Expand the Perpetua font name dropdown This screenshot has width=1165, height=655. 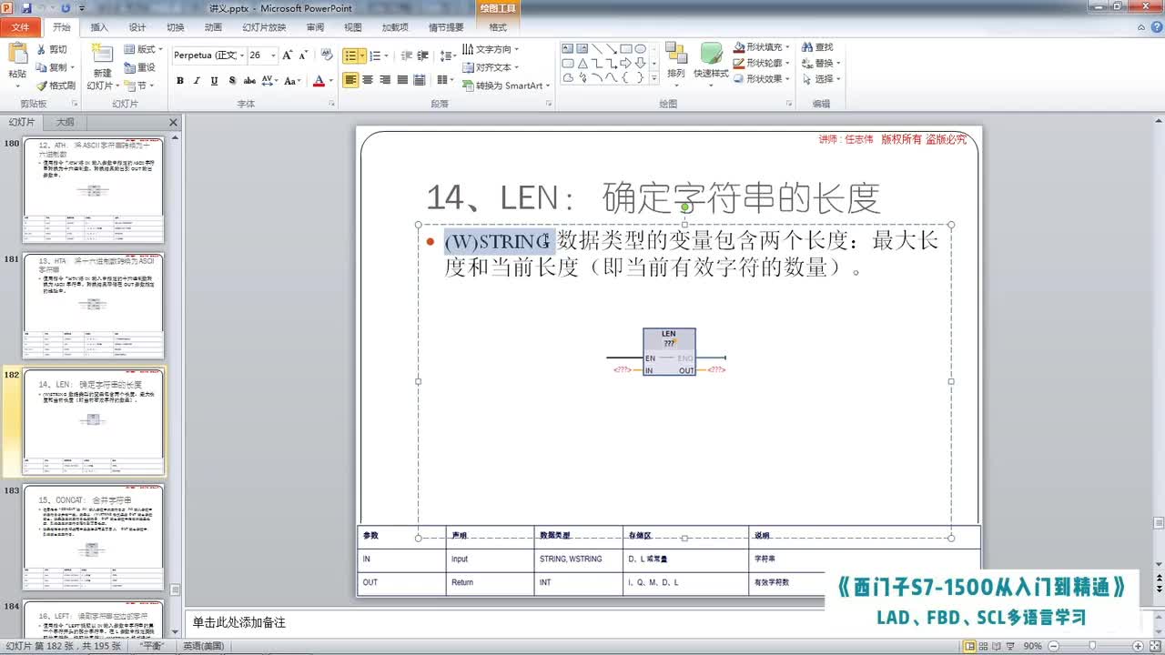242,55
